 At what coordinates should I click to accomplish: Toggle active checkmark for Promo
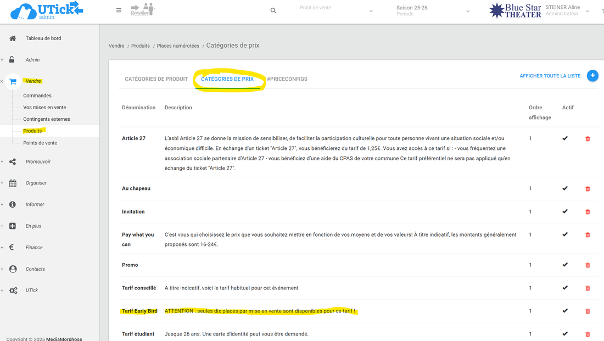565,265
